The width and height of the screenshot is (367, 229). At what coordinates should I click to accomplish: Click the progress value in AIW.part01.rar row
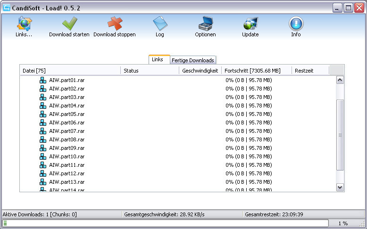pyautogui.click(x=249, y=80)
